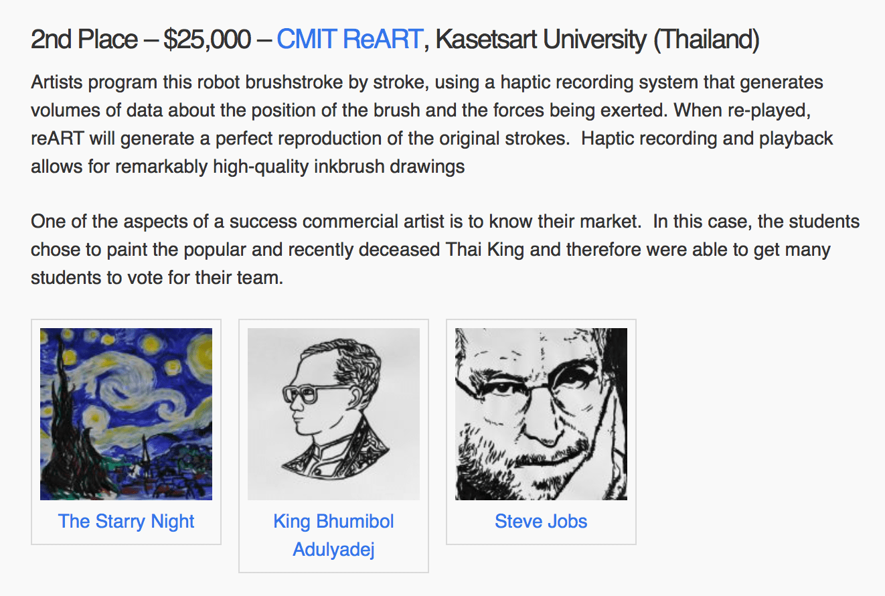
Task: Click the paragraph beginning 'One of the aspects'
Action: tap(445, 249)
